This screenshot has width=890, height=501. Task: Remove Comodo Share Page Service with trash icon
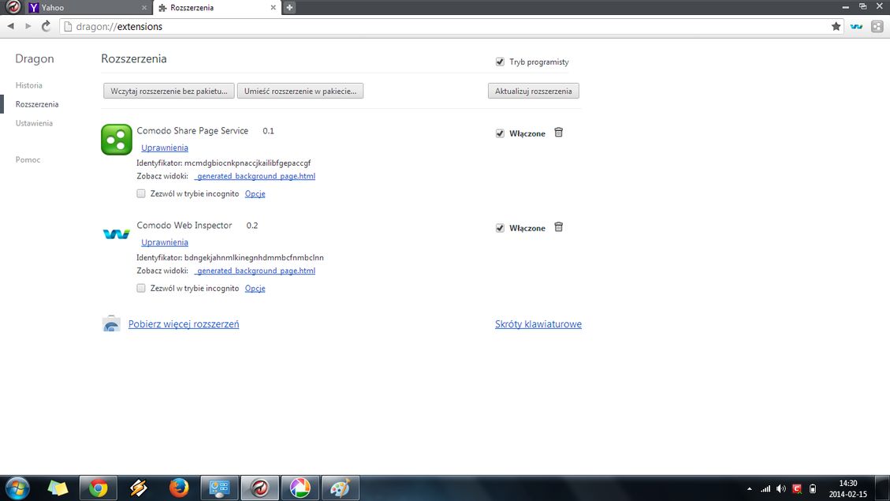click(559, 133)
